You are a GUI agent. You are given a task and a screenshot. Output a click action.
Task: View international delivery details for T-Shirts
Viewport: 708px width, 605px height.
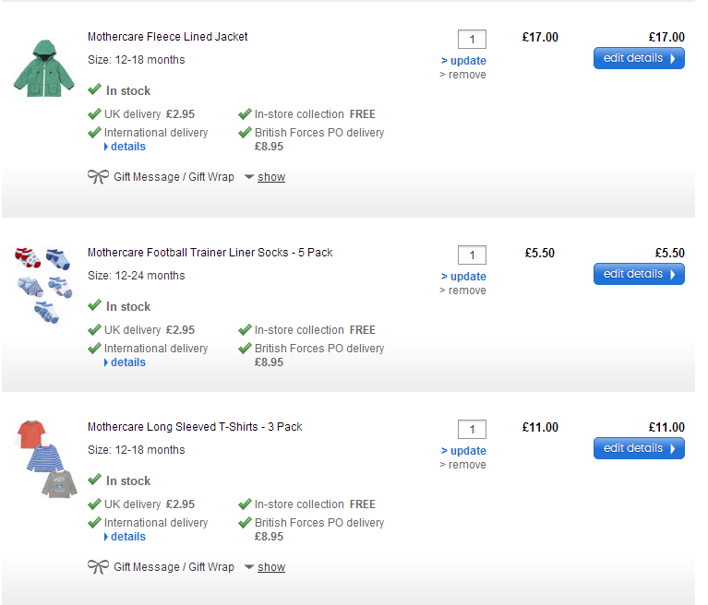(127, 537)
